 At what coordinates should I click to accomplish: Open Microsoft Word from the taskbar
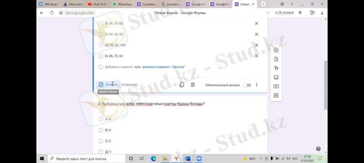click(187, 158)
